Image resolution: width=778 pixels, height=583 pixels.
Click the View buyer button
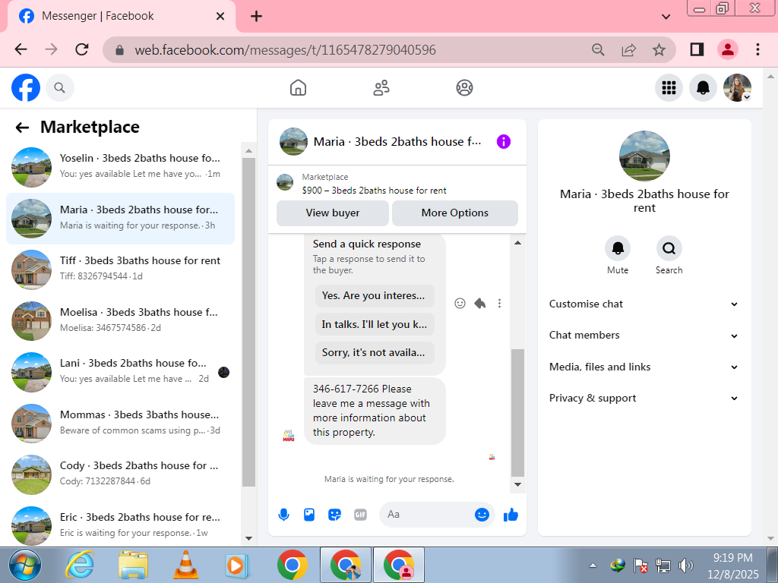pos(333,213)
